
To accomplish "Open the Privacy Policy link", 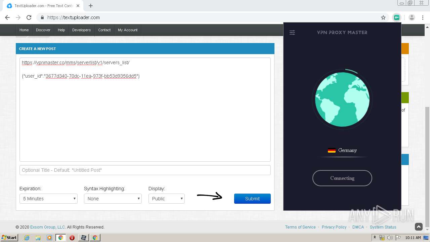I will pyautogui.click(x=334, y=227).
